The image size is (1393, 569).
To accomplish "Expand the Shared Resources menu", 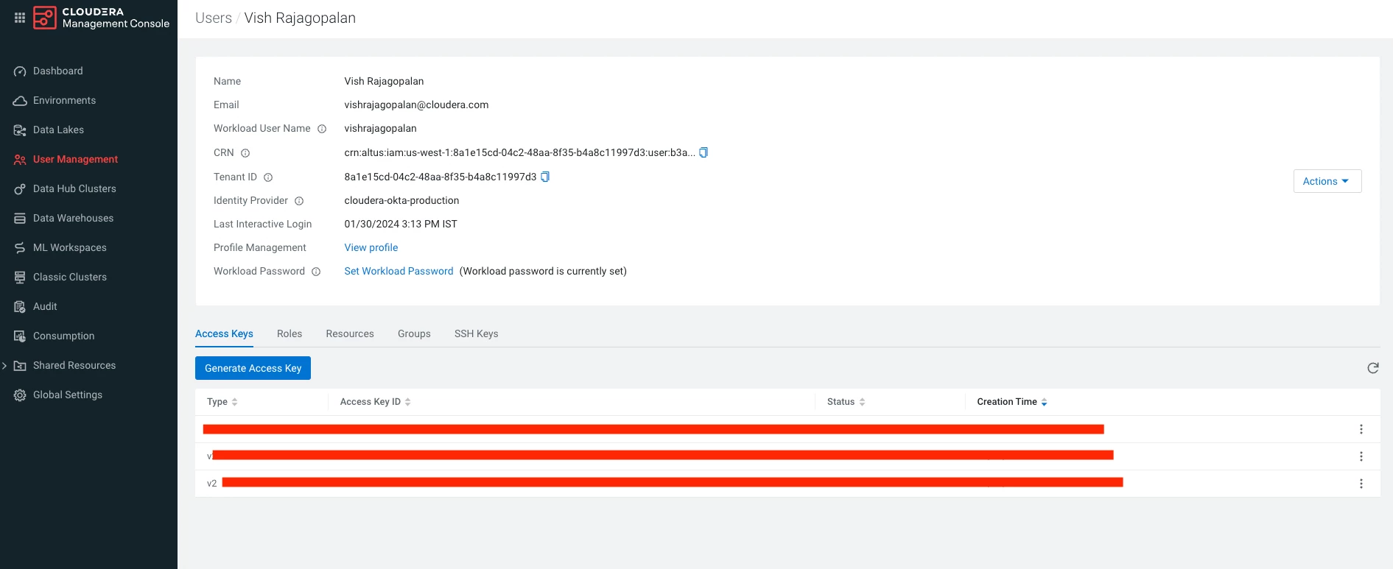I will pos(4,366).
